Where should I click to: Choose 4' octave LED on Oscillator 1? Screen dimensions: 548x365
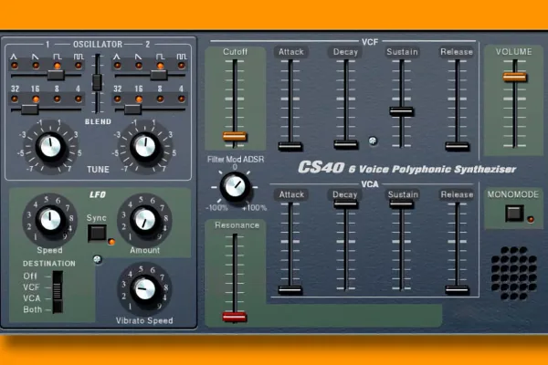coord(79,99)
